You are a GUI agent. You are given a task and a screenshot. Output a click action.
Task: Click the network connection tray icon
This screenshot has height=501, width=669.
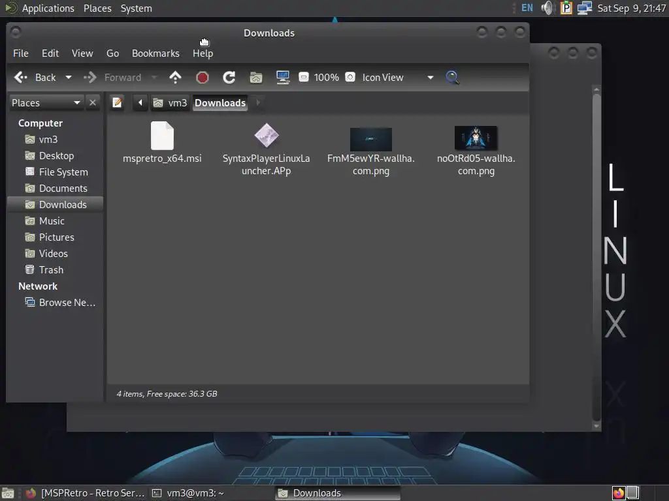[585, 8]
